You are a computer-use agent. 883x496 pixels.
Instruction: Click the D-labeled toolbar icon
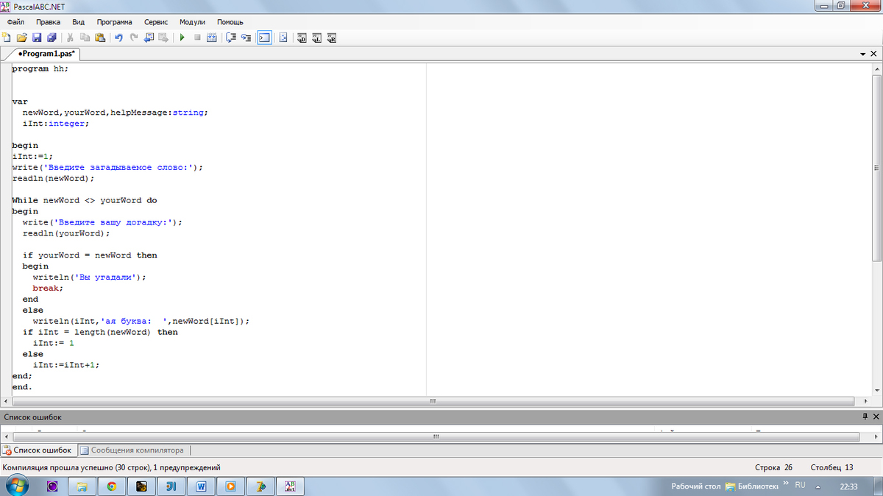(x=302, y=38)
